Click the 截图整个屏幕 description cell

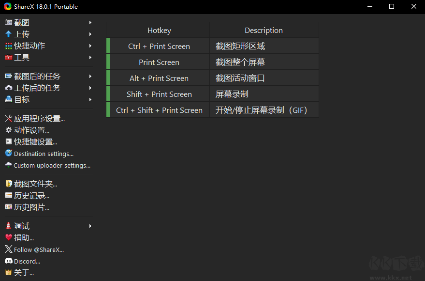[264, 62]
